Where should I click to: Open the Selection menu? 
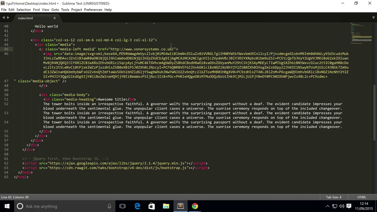click(24, 10)
